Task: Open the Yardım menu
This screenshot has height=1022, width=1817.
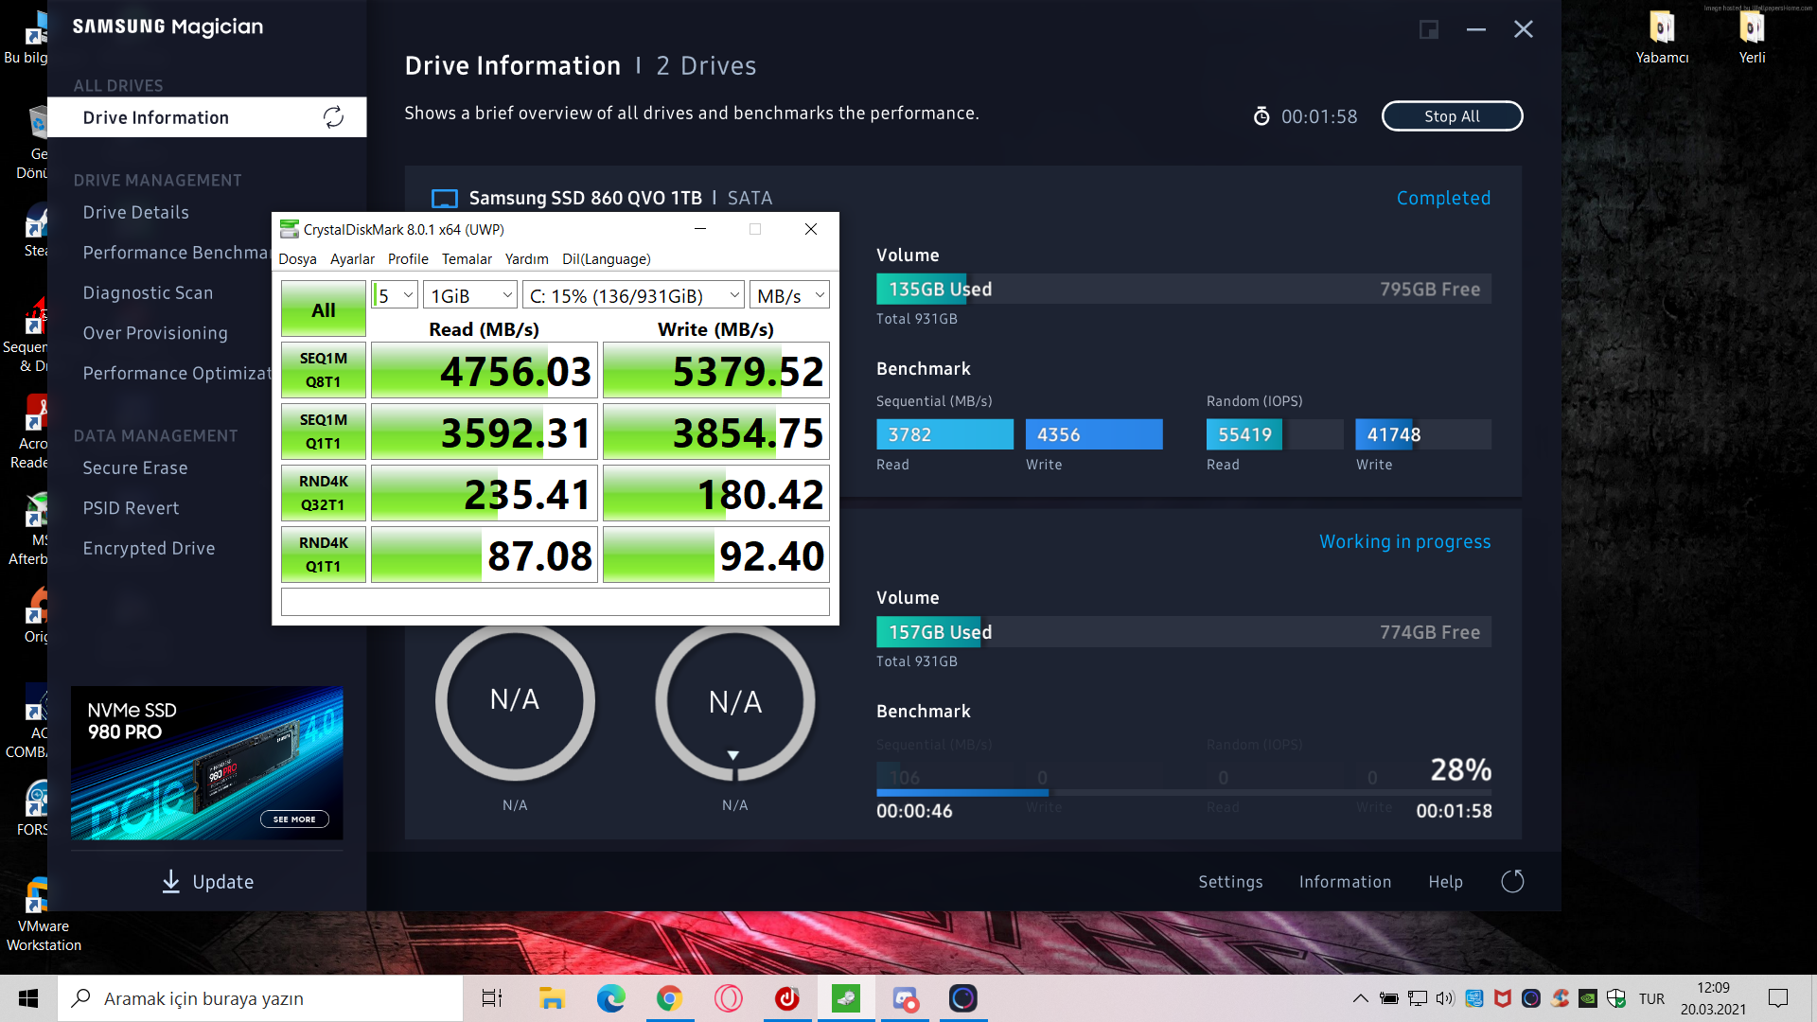Action: pyautogui.click(x=526, y=258)
